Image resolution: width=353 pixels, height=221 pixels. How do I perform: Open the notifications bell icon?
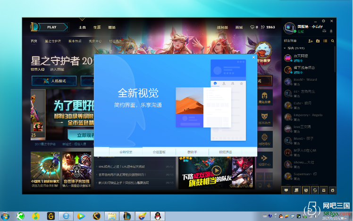331,31
